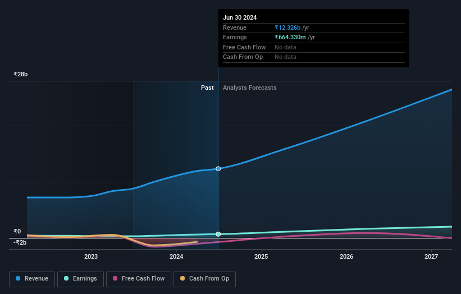
Task: Click the orange Cash From Op legend dot
Action: (x=182, y=278)
